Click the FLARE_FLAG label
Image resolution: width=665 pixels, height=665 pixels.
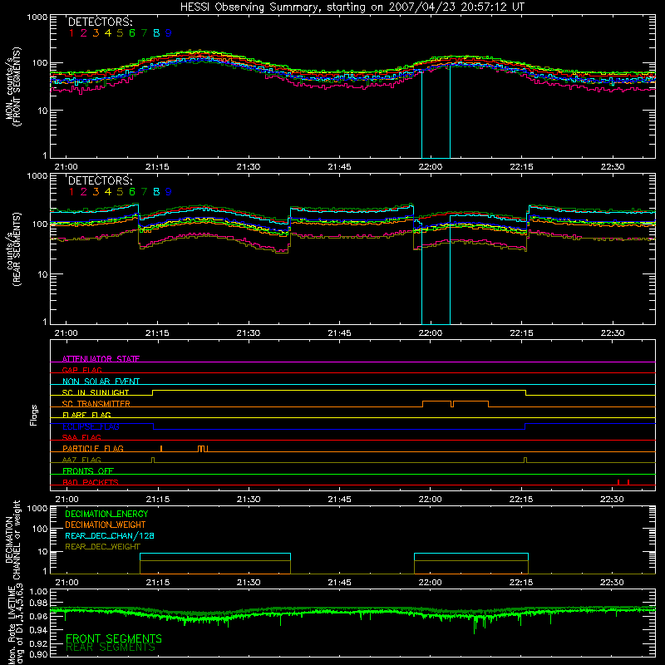coord(86,415)
